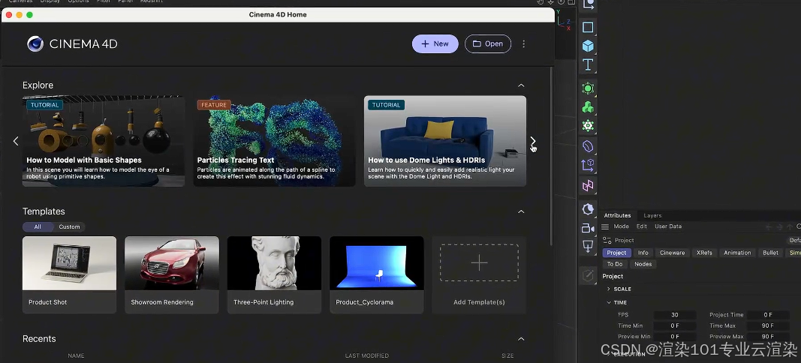Expand the SCALE group in Project attributes
This screenshot has height=363, width=801.
(x=609, y=289)
